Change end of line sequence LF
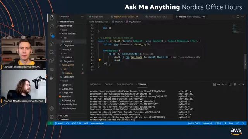Image resolution: width=248 pixels, height=139 pixels. (225, 124)
